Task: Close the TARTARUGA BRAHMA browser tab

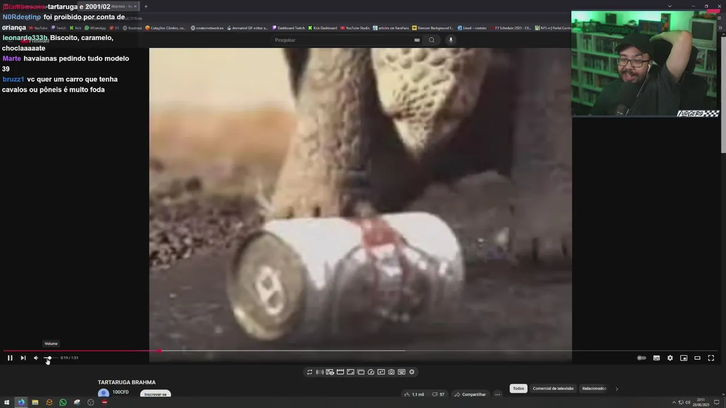Action: [135, 6]
